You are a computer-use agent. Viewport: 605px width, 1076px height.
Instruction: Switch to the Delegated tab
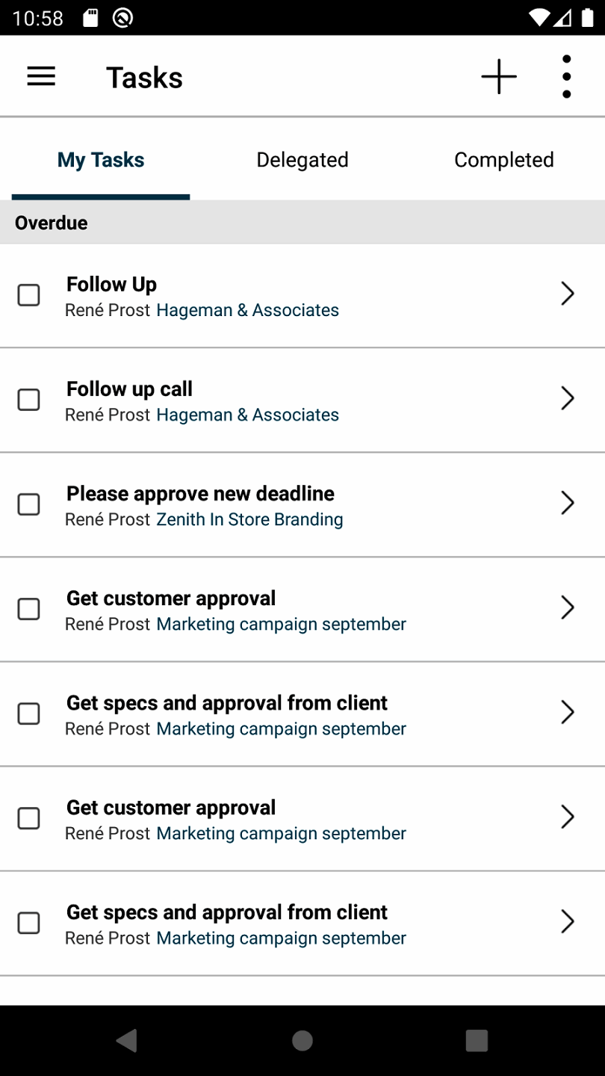[302, 160]
